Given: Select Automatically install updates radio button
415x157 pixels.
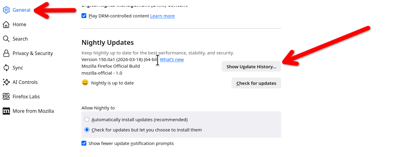Looking at the screenshot, I should point(87,119).
